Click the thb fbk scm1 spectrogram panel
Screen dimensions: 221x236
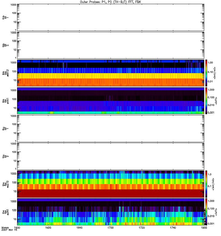[111, 101]
